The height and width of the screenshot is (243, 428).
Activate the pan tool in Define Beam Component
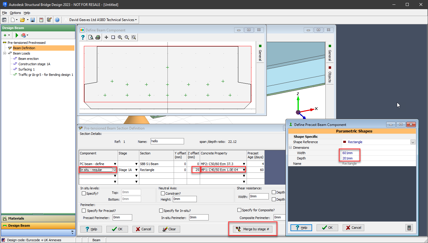pyautogui.click(x=106, y=37)
